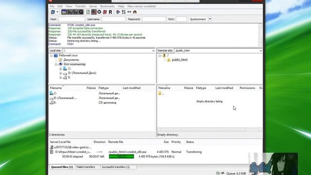Open the parent folder (..) in remote list
Viewport: 311px width, 175px height.
(161, 93)
